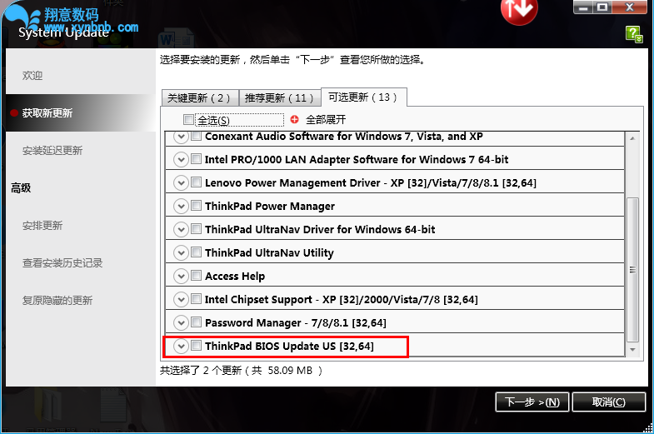Expand Intel Chipset Support details
654x434 pixels.
(x=181, y=300)
